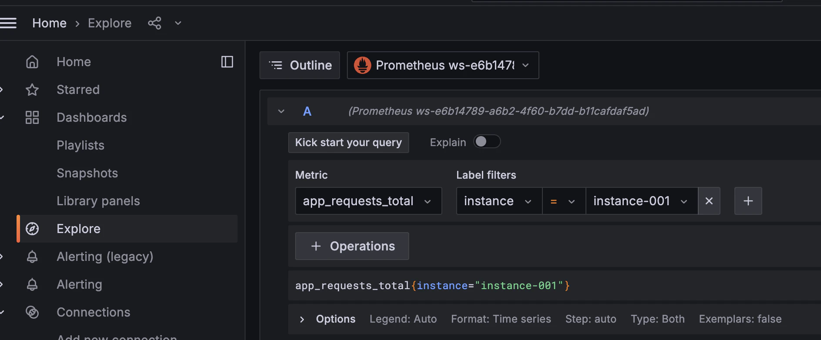Click the share icon beside Explore breadcrumb
Viewport: 821px width, 340px height.
tap(155, 23)
